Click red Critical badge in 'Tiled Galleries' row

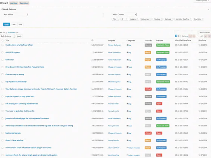[148, 89]
